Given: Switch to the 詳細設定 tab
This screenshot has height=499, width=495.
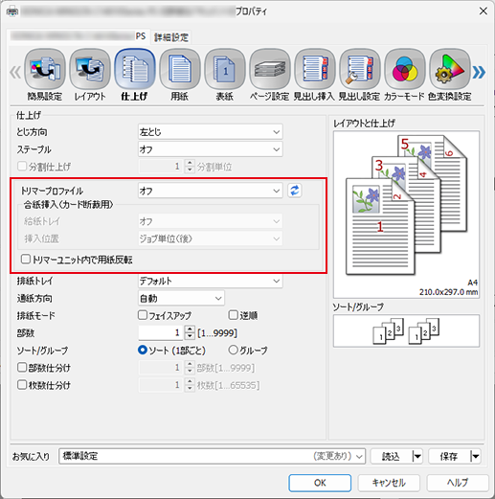Looking at the screenshot, I should [x=171, y=37].
